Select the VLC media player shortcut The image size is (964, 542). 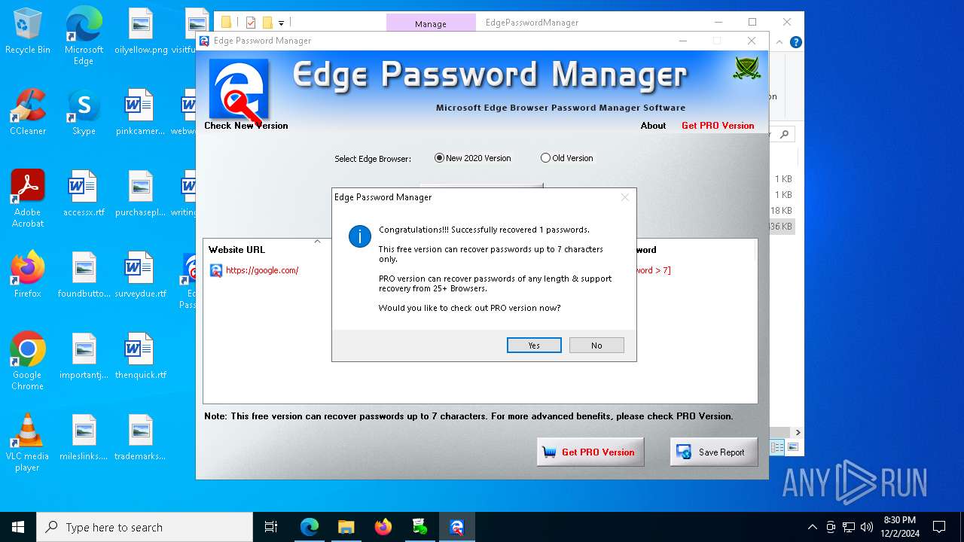click(x=28, y=442)
